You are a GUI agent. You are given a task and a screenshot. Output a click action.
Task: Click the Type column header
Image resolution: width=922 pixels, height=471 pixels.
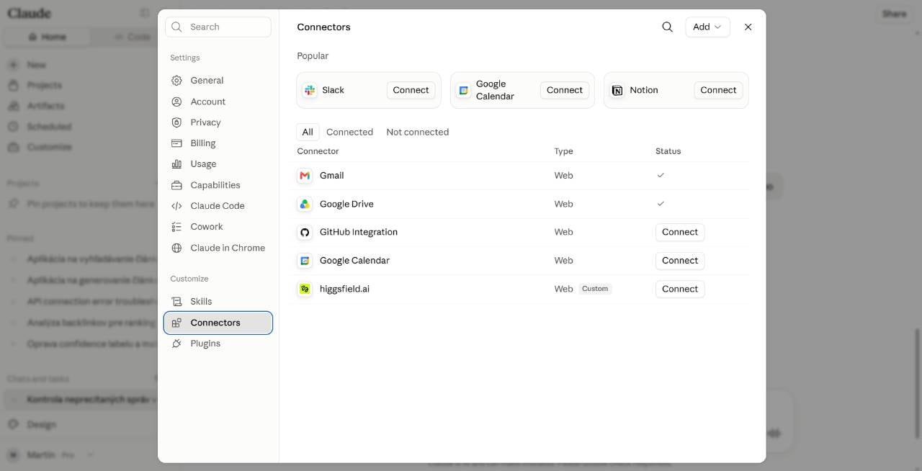(563, 151)
